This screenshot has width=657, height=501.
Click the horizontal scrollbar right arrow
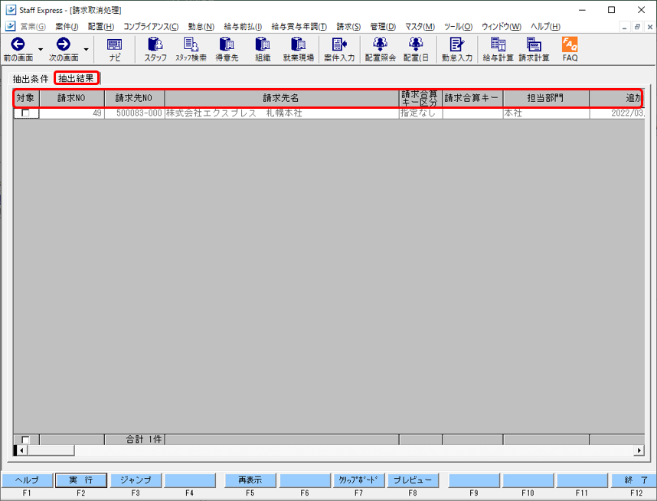[639, 450]
